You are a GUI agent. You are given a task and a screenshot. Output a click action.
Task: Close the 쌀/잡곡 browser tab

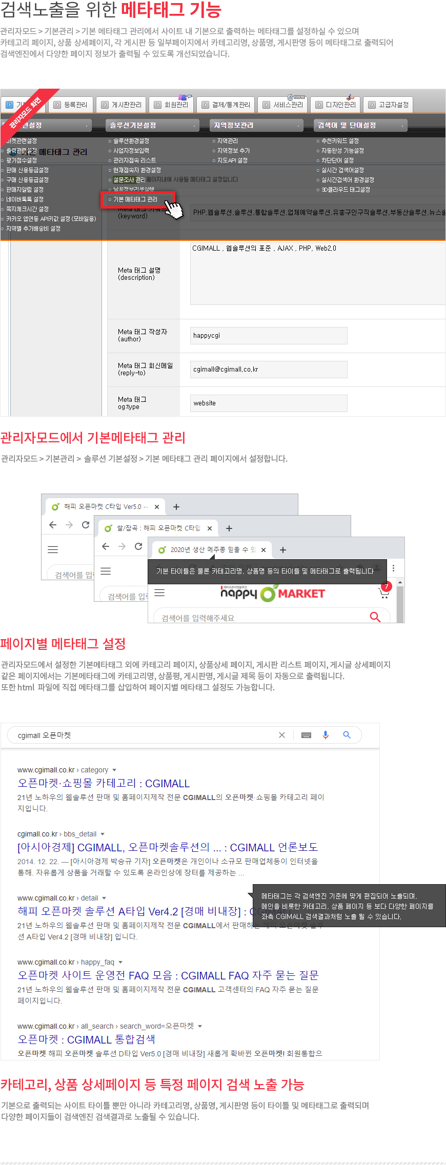[x=210, y=528]
